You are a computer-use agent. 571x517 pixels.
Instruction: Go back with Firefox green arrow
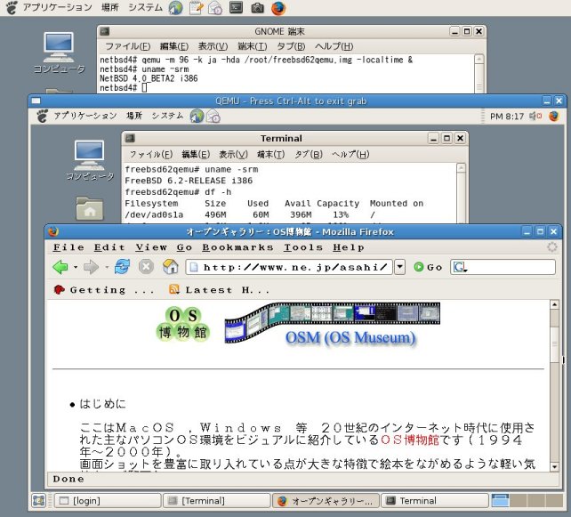click(60, 267)
